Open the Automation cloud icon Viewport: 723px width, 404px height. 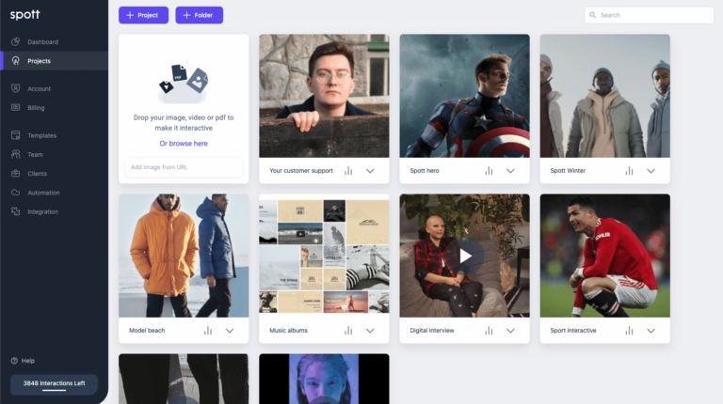point(16,193)
